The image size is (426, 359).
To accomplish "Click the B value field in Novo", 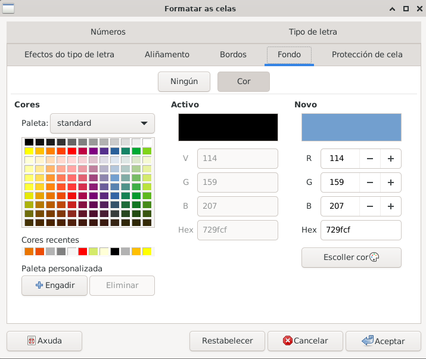I will pyautogui.click(x=340, y=206).
